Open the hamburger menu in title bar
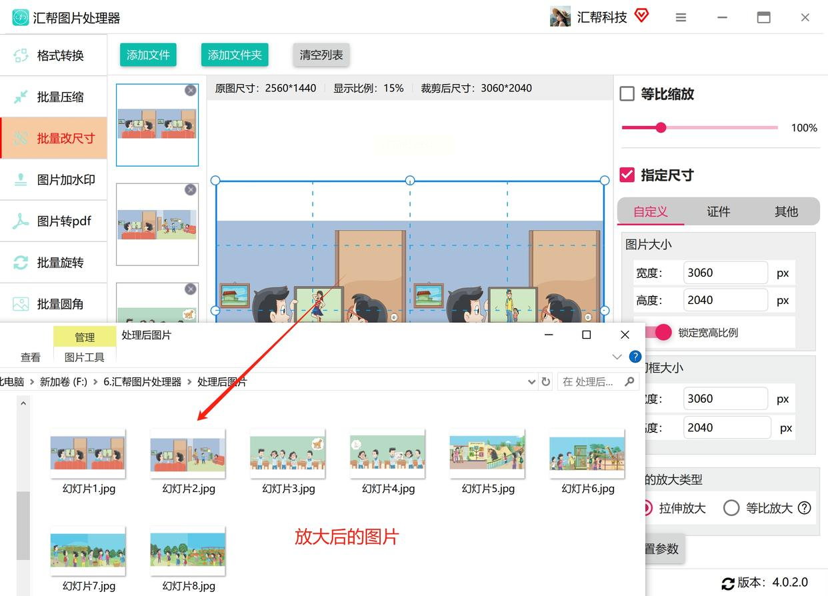This screenshot has height=596, width=828. [681, 17]
